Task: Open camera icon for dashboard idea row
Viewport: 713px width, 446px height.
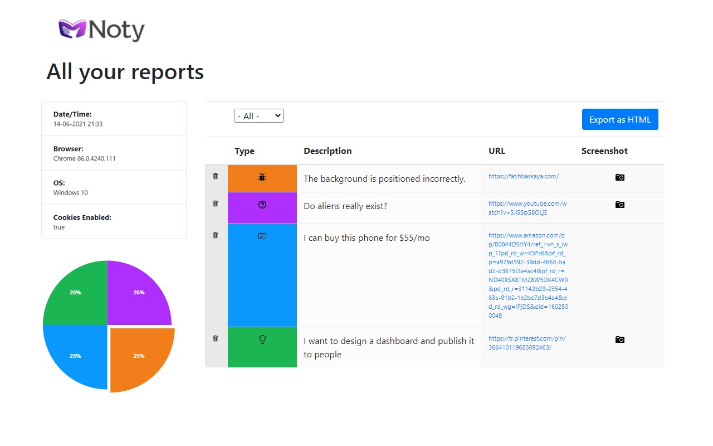Action: click(619, 340)
